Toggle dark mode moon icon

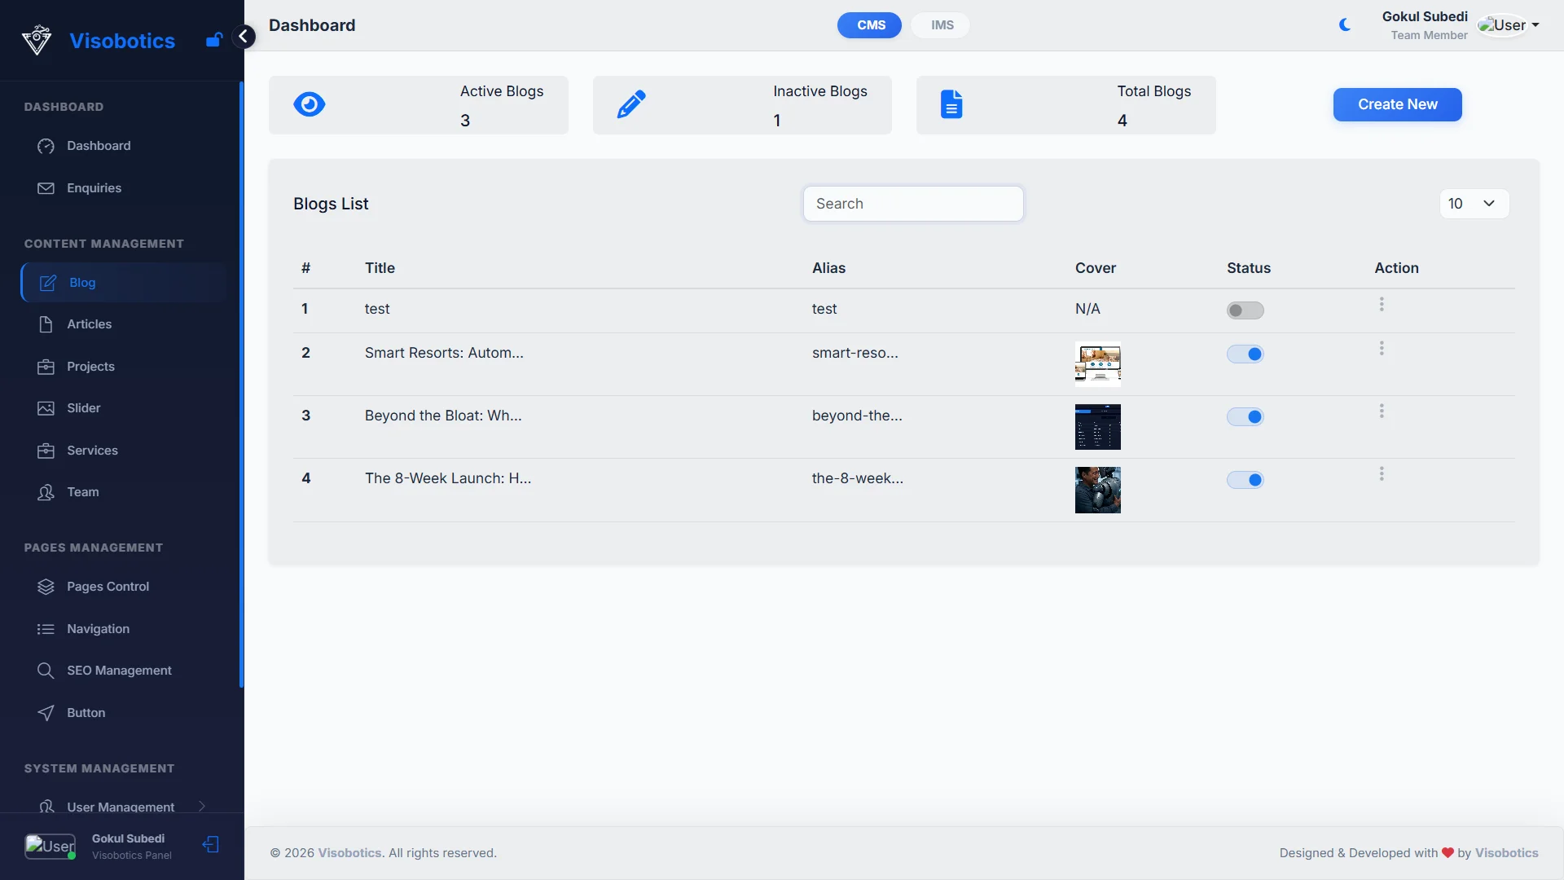[x=1345, y=25]
